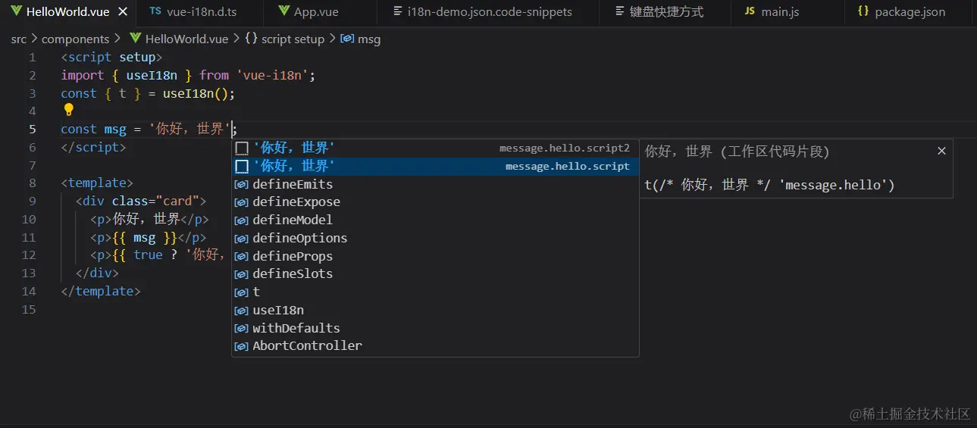Select the useI18n suggestion
The width and height of the screenshot is (977, 428).
(x=278, y=310)
